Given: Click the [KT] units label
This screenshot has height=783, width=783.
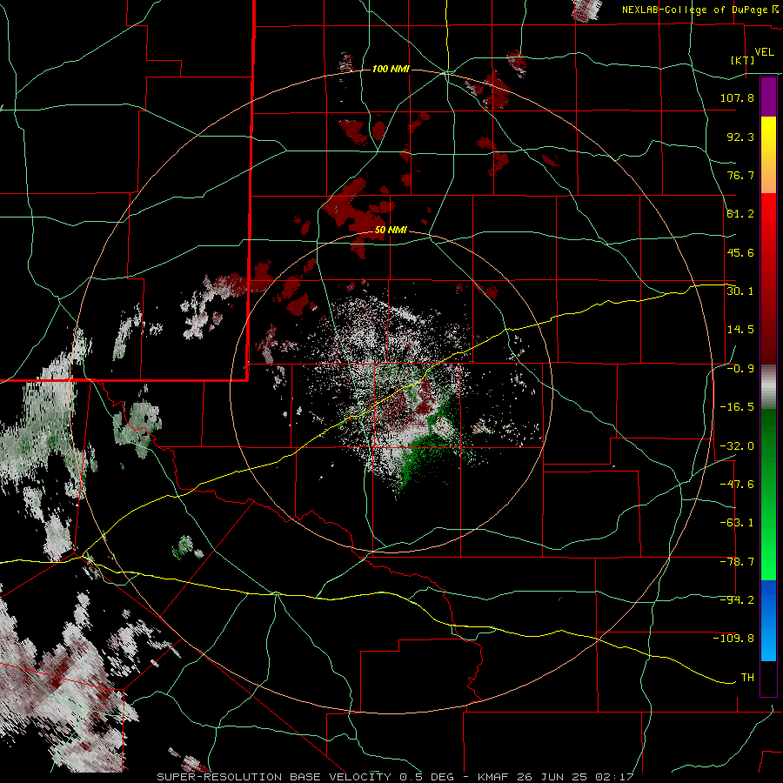Looking at the screenshot, I should 743,60.
